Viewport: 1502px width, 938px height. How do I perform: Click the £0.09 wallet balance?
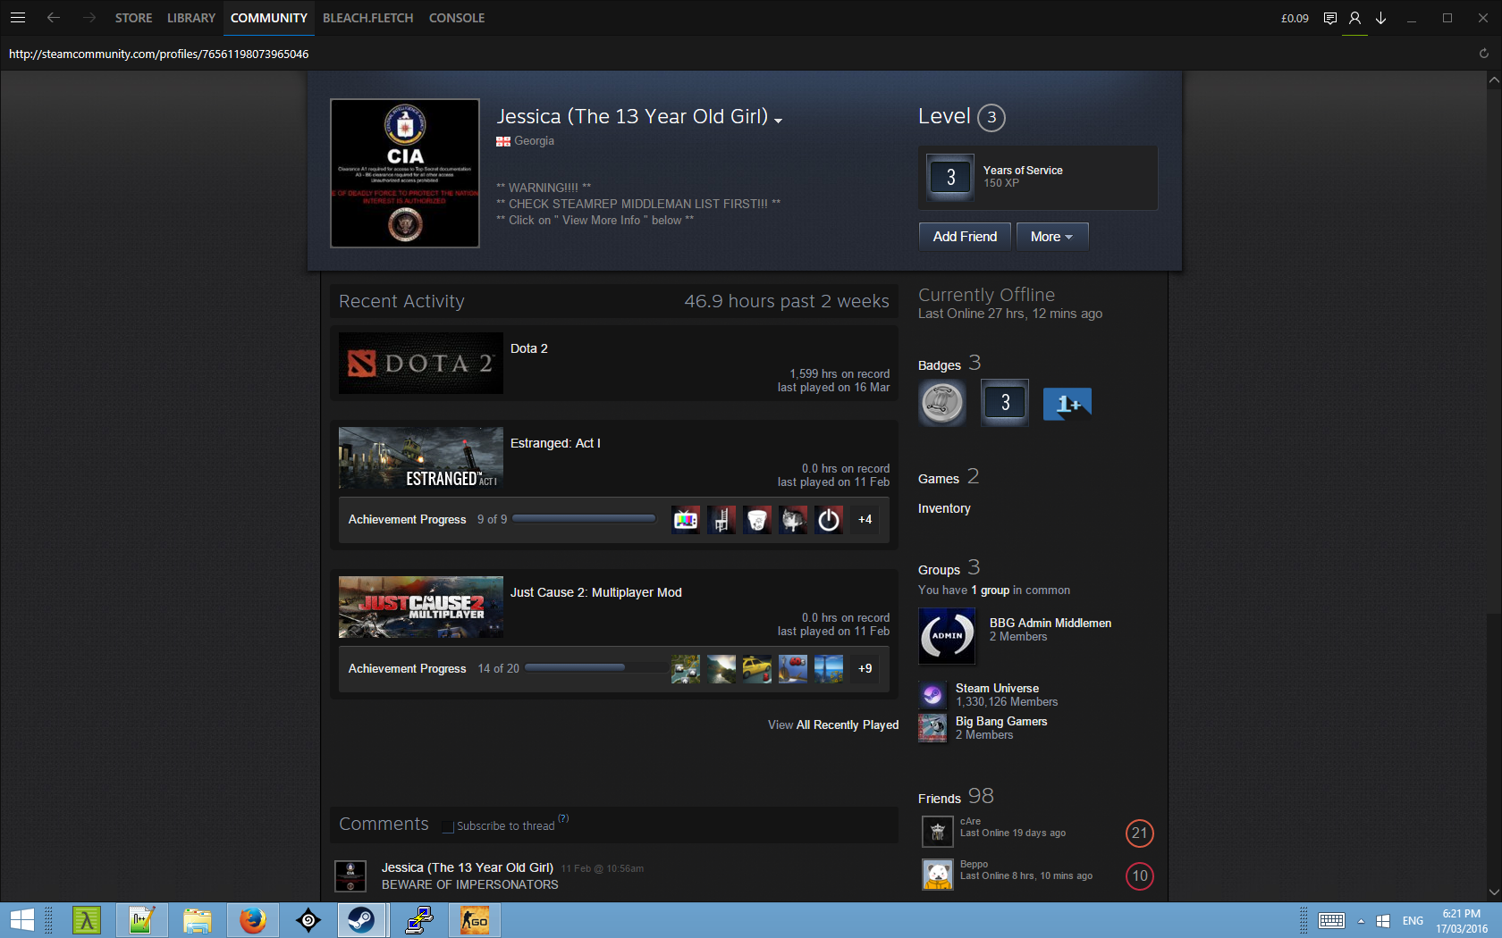pyautogui.click(x=1295, y=18)
